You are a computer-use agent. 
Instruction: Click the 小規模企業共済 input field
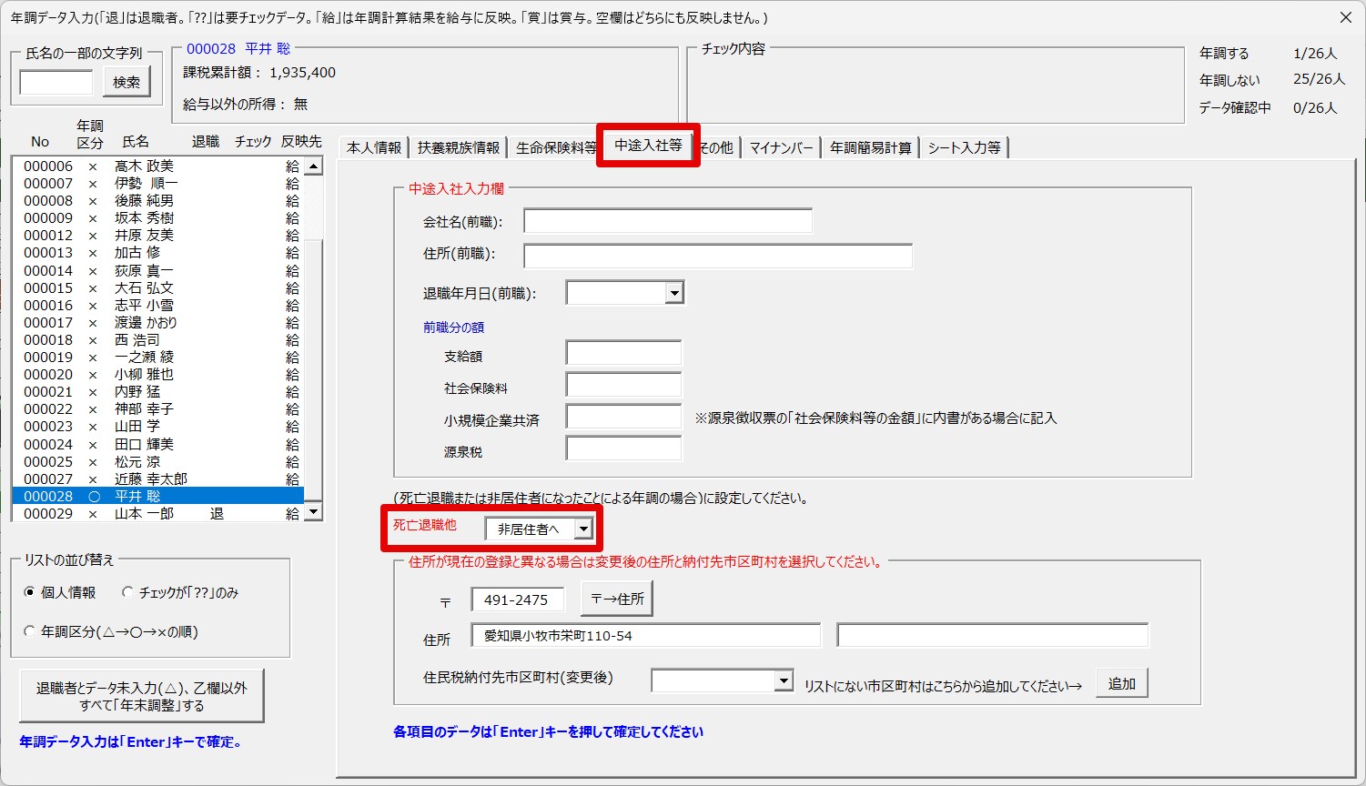tap(623, 418)
